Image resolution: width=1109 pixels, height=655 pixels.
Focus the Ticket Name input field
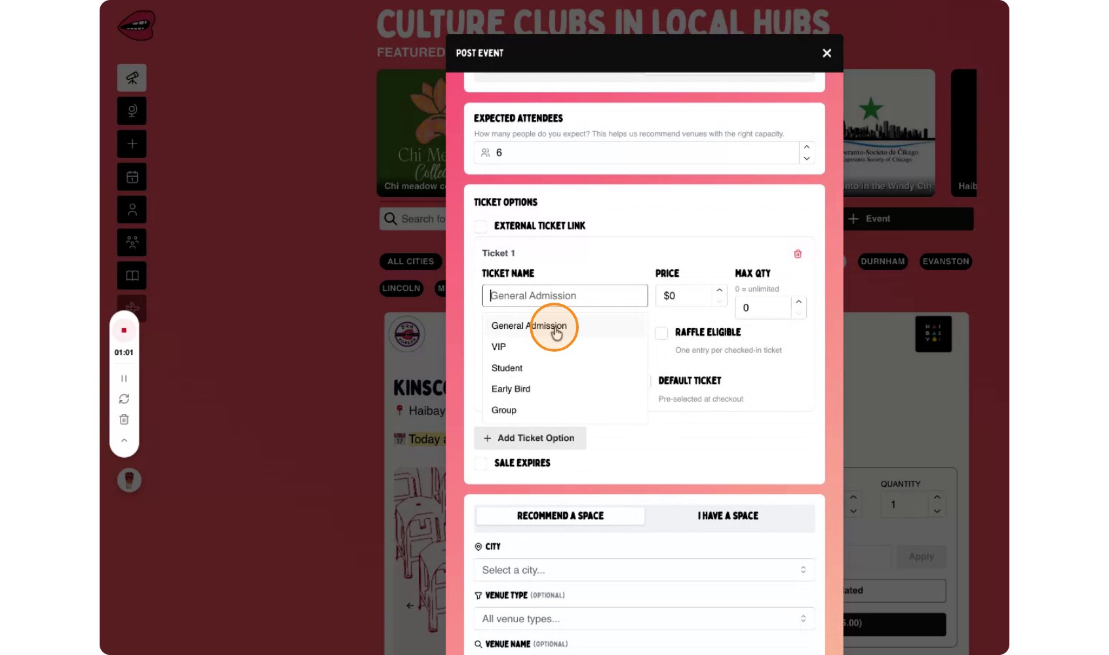[x=565, y=295]
